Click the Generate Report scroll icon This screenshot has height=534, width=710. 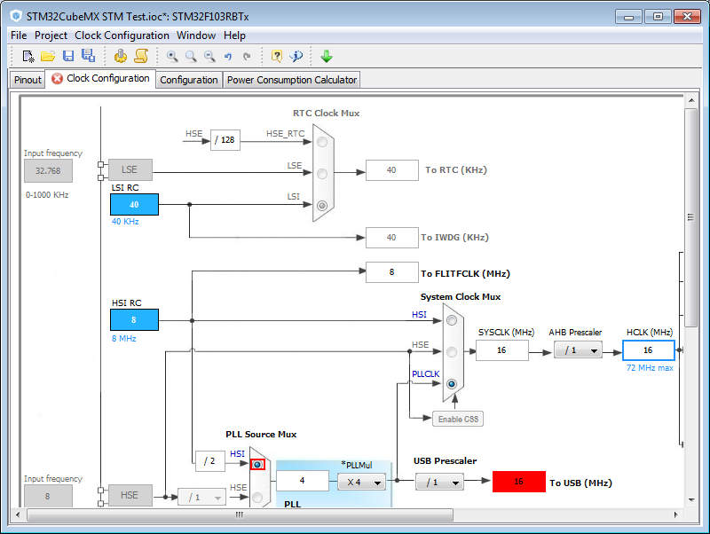pos(140,56)
